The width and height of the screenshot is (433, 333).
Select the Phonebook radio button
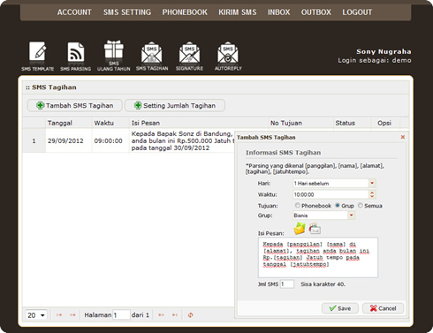[x=297, y=205]
